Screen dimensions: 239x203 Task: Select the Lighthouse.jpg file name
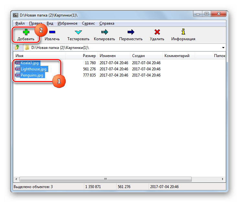(x=34, y=69)
